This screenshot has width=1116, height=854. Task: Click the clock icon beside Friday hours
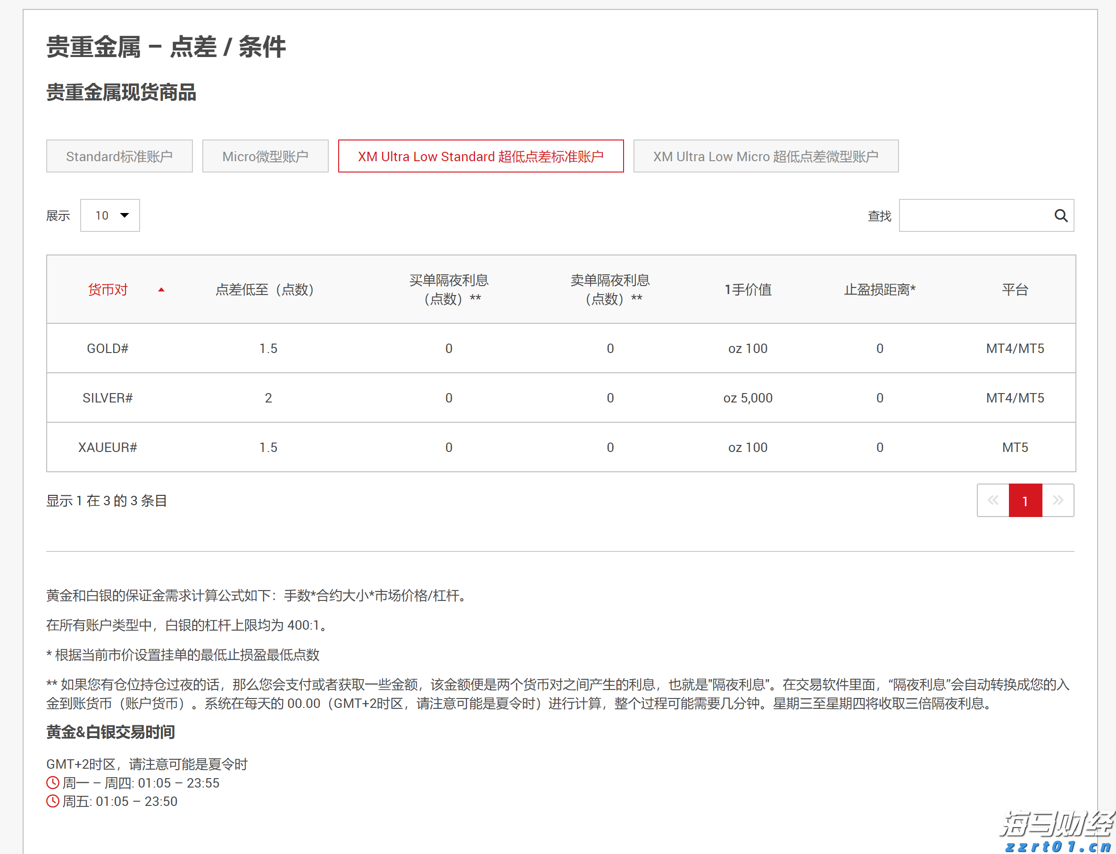[x=52, y=801]
